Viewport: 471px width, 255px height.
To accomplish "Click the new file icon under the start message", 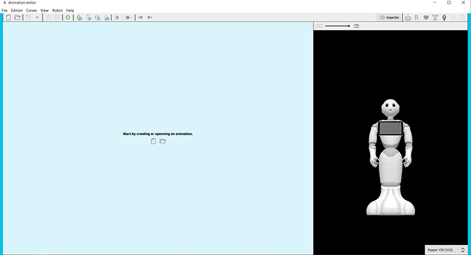I will pos(153,141).
